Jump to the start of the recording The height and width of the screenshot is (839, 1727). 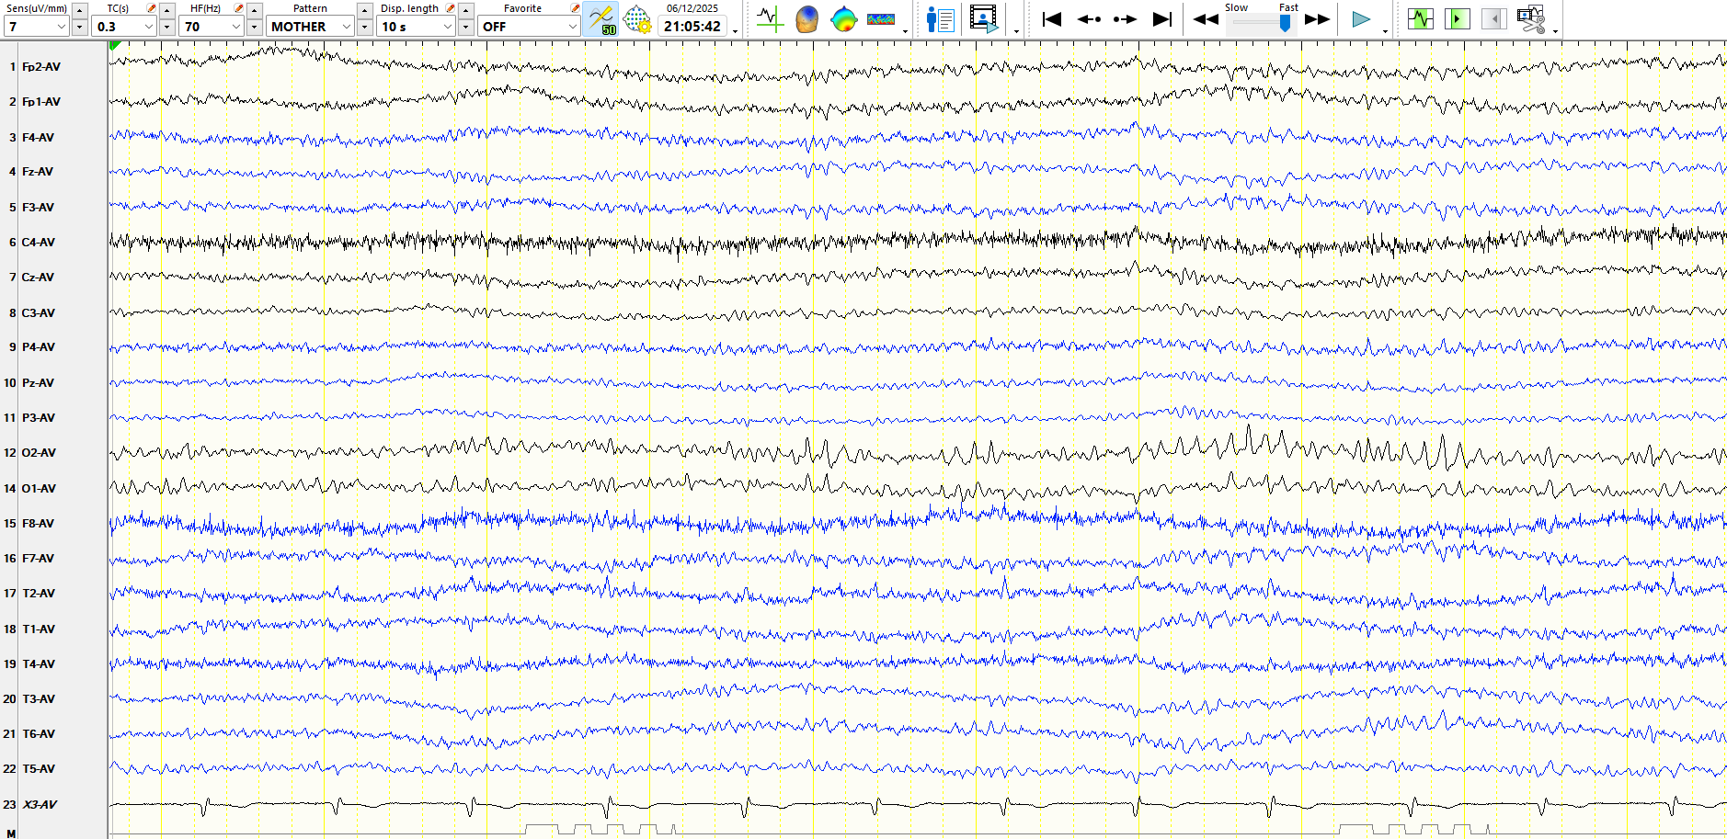[1052, 19]
